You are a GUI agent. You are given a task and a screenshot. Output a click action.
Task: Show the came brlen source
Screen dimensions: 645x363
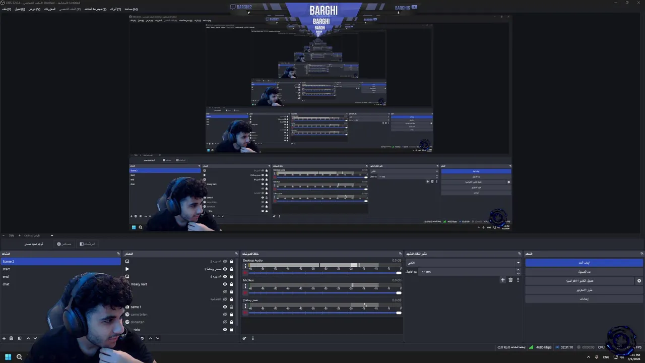click(225, 314)
